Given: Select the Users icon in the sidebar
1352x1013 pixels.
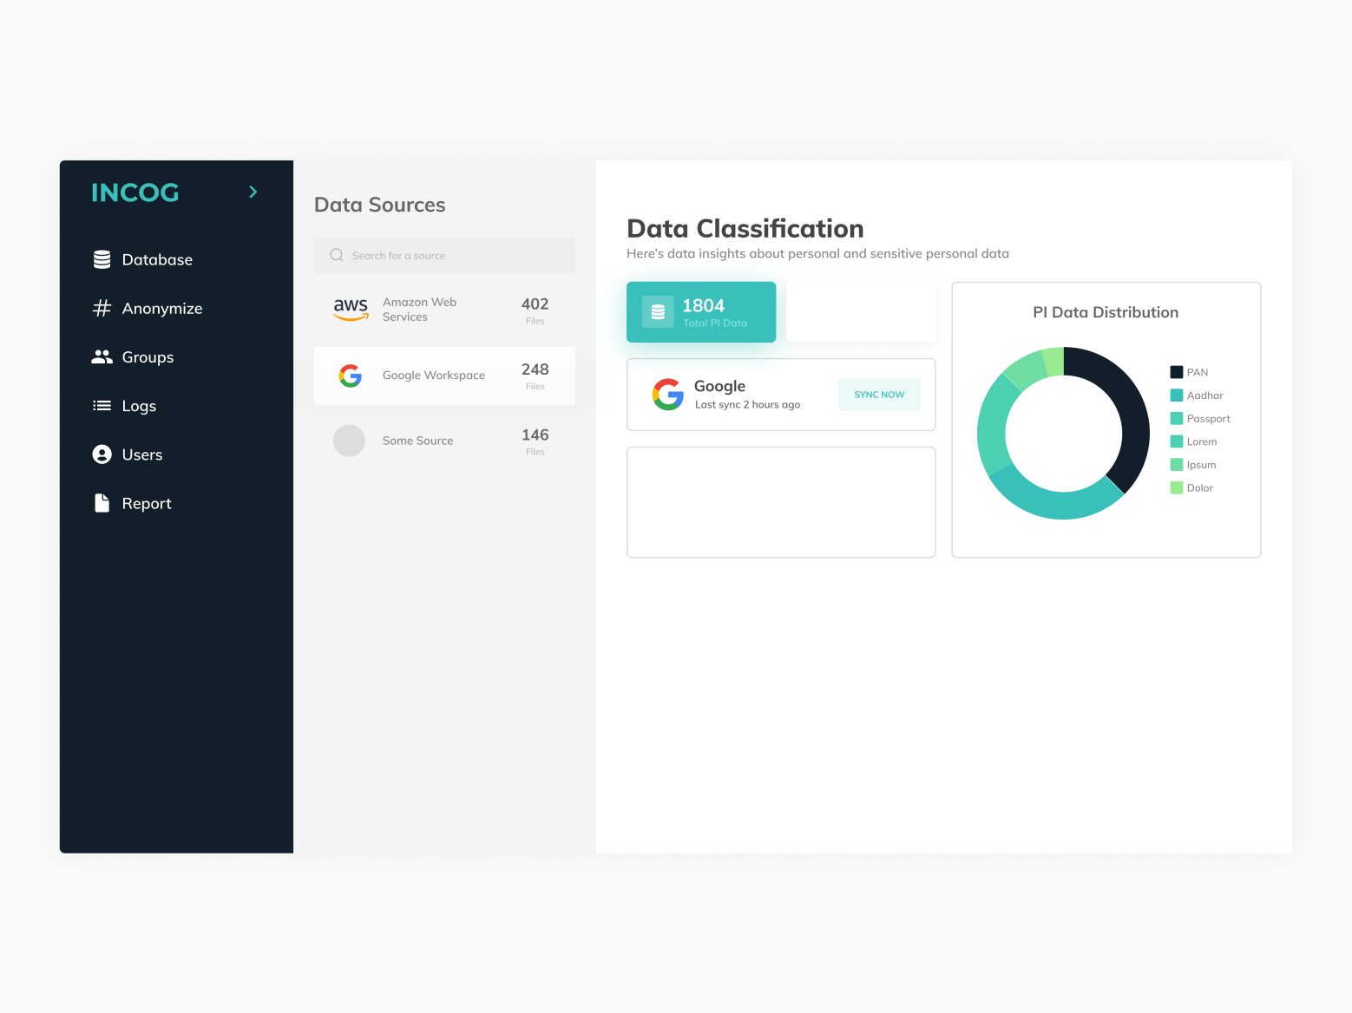Looking at the screenshot, I should pyautogui.click(x=102, y=454).
